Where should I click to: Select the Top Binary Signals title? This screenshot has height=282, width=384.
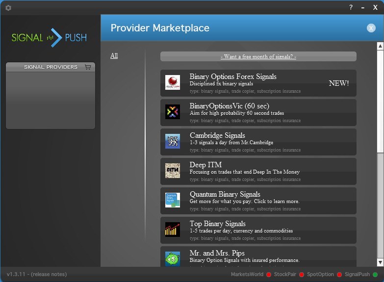tap(217, 224)
